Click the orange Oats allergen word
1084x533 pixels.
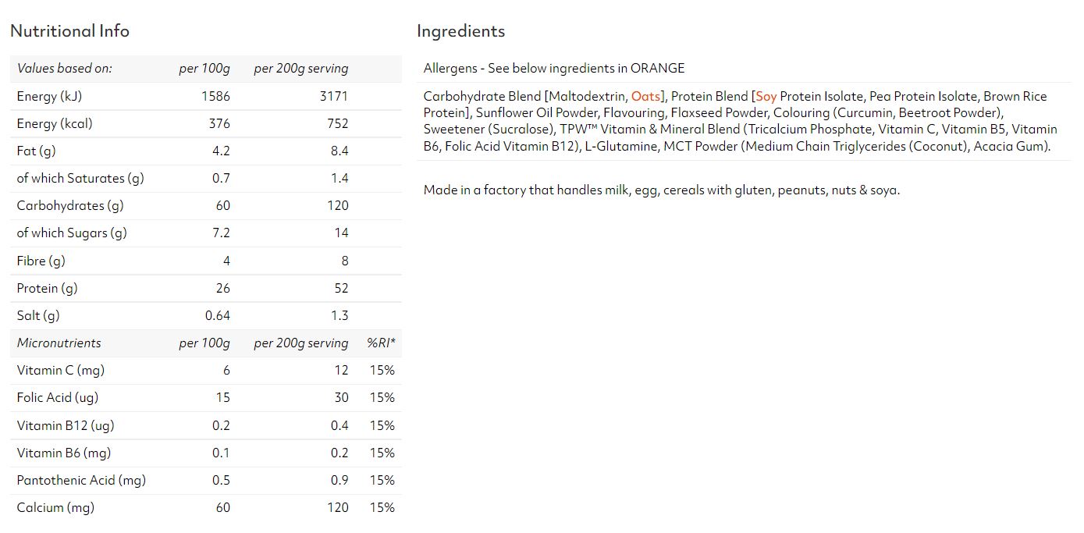[x=645, y=96]
